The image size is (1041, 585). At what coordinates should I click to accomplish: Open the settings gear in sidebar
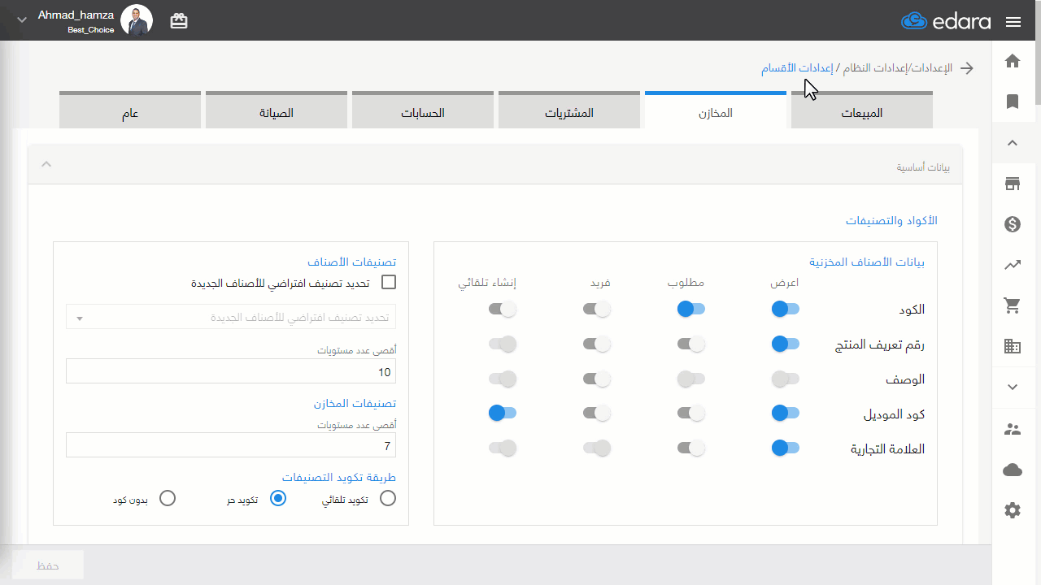[x=1013, y=510]
